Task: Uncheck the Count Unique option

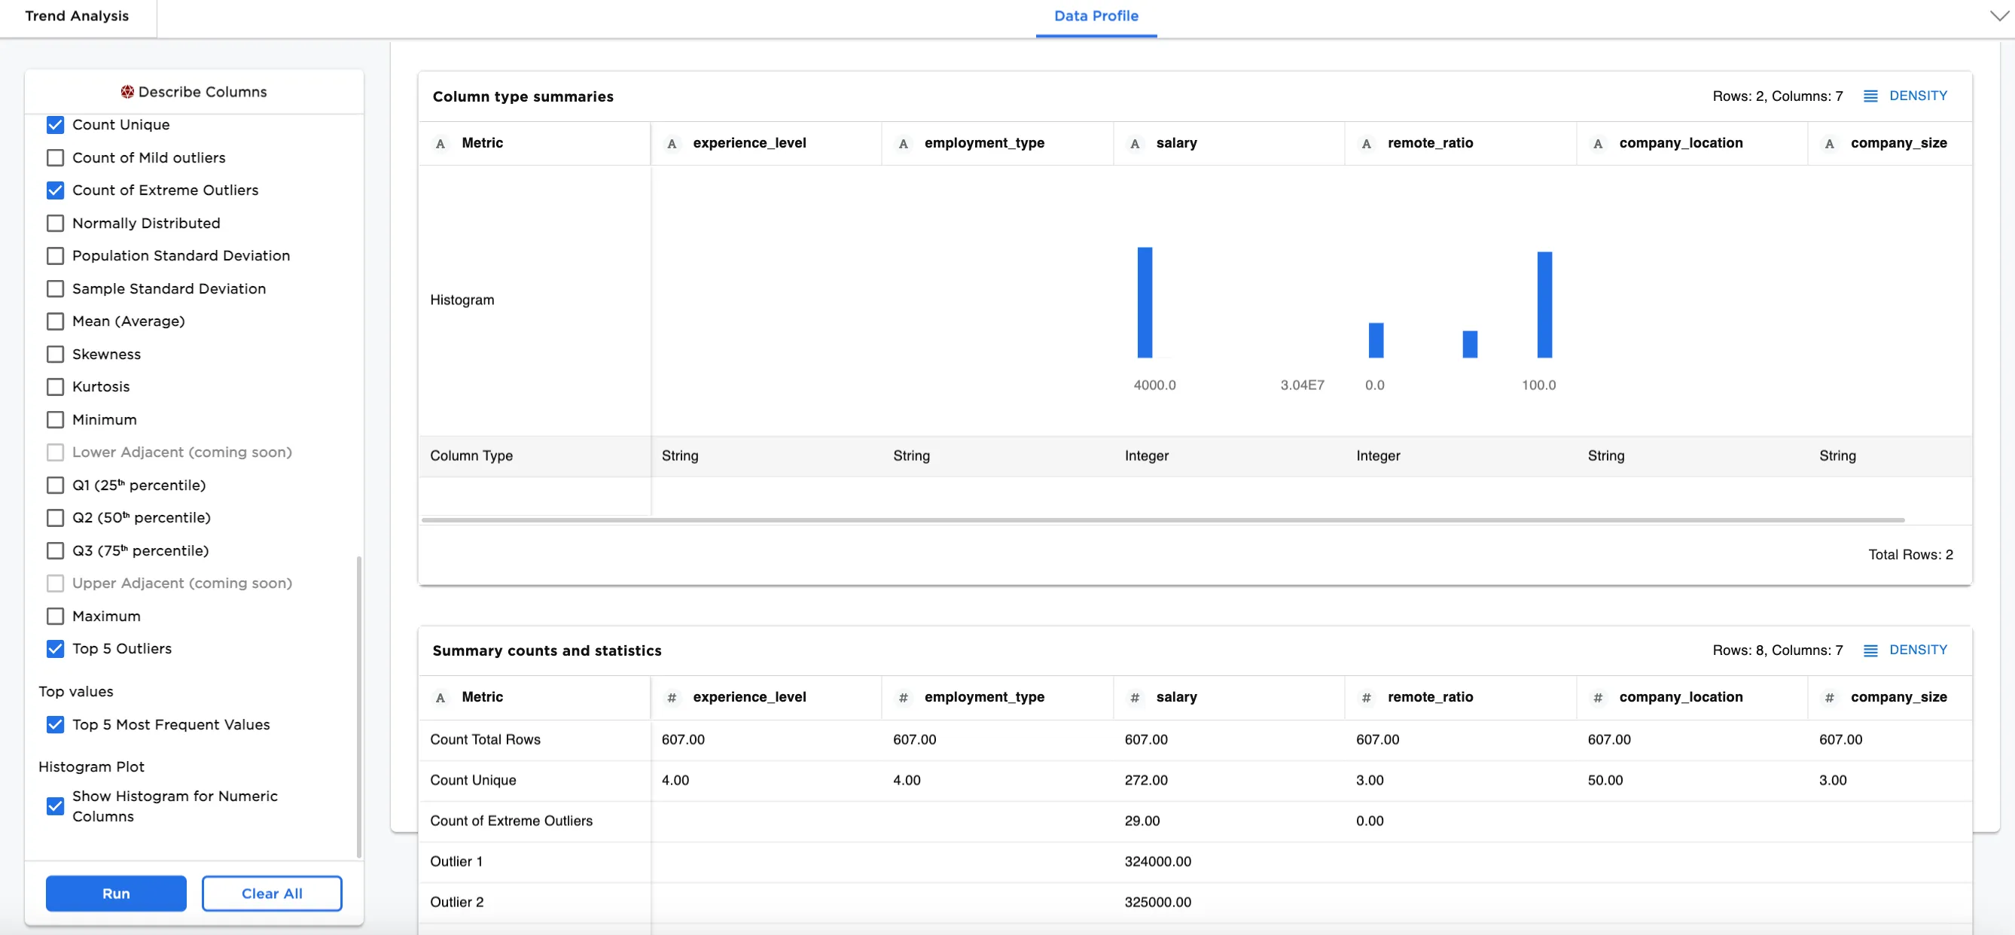Action: click(x=55, y=124)
